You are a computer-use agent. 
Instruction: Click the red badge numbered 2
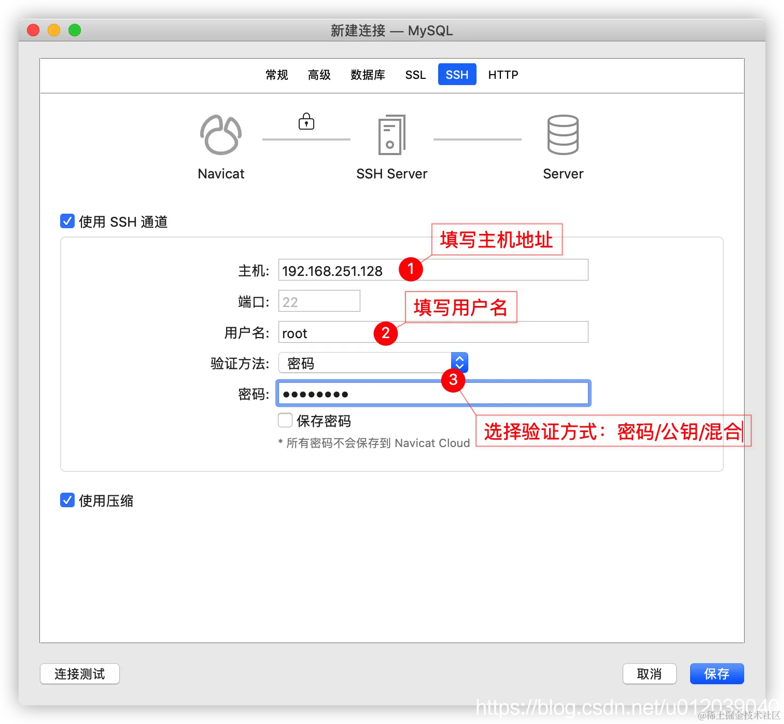[385, 333]
